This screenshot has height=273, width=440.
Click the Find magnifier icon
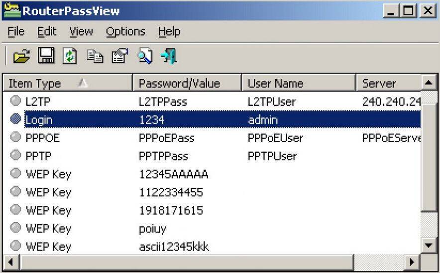click(145, 56)
